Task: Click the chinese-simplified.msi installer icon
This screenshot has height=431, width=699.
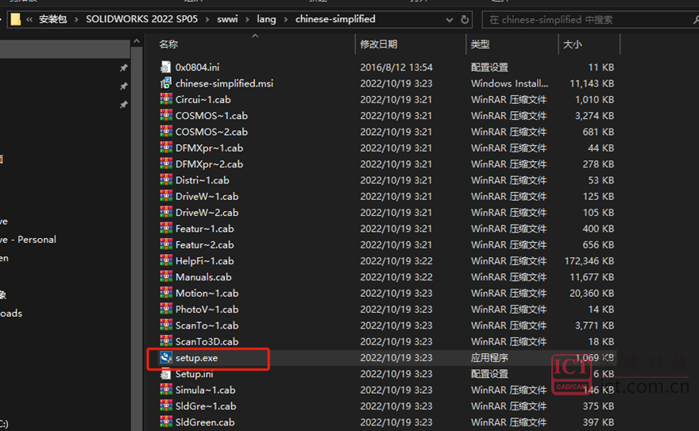Action: (x=166, y=83)
